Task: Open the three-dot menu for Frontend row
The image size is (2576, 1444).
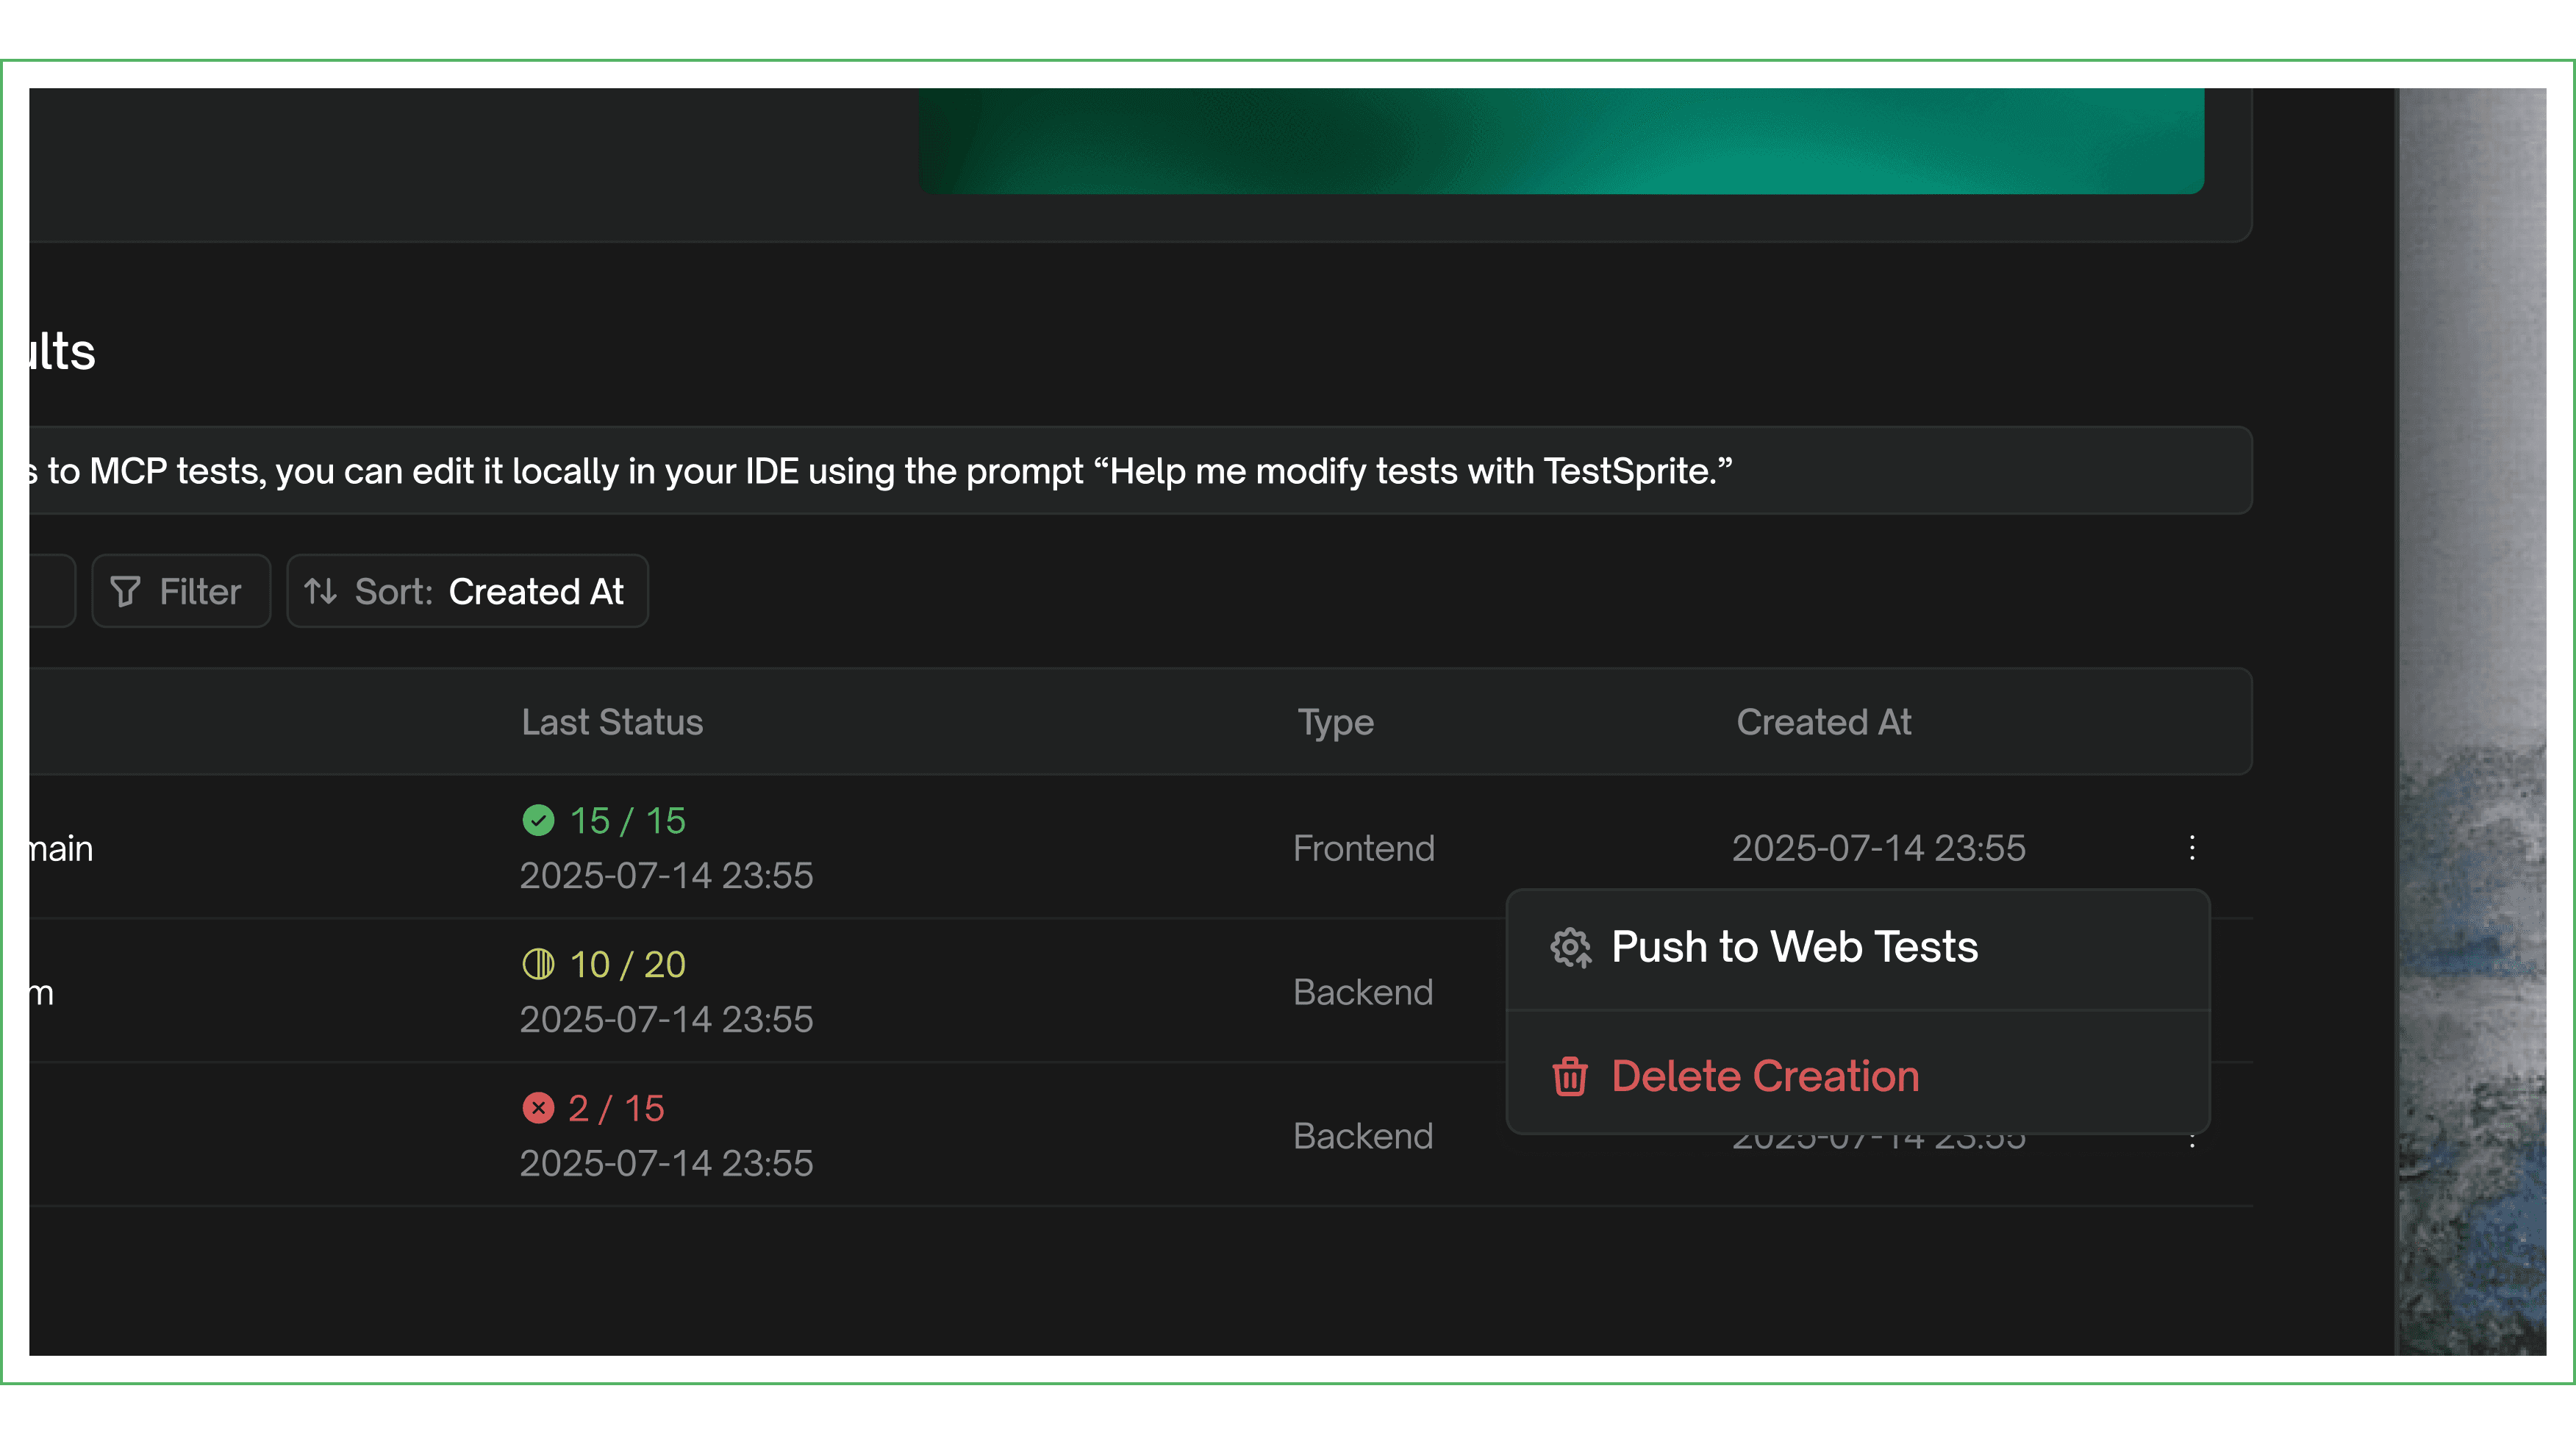Action: 2192,848
